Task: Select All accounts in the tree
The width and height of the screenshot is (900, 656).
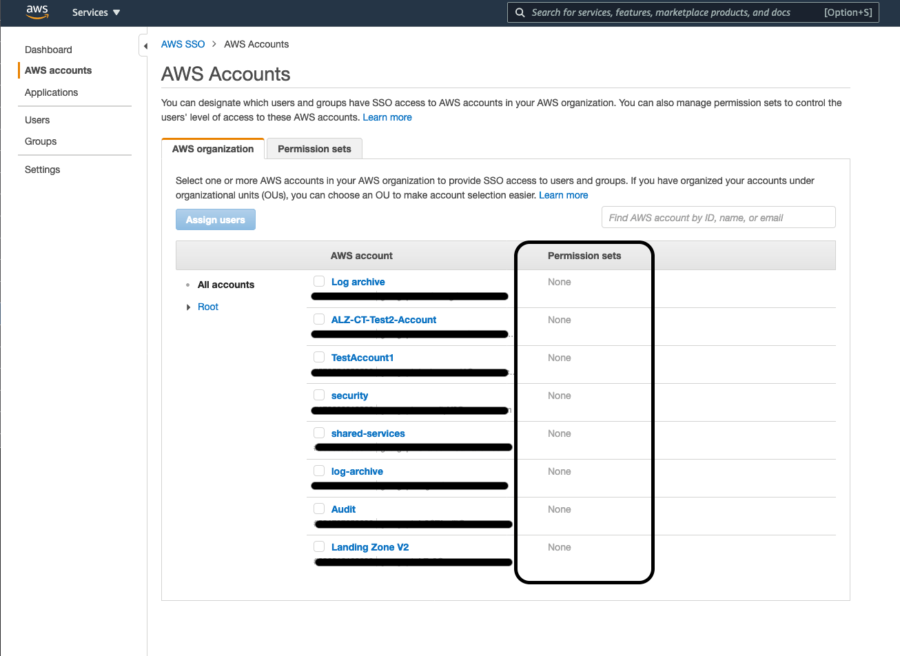Action: (226, 285)
